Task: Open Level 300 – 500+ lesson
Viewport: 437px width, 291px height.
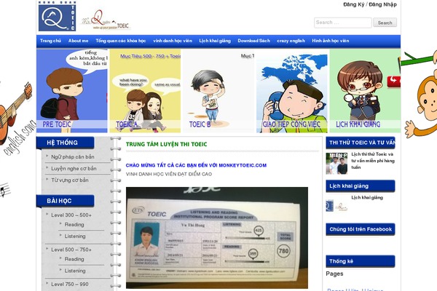Action: (71, 215)
